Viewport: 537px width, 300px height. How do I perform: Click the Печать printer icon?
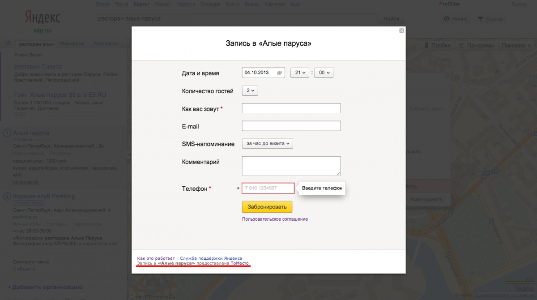point(447,19)
